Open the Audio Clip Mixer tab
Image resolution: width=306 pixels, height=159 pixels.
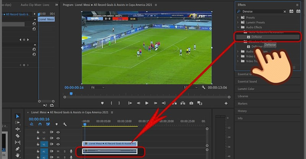pyautogui.click(x=35, y=5)
